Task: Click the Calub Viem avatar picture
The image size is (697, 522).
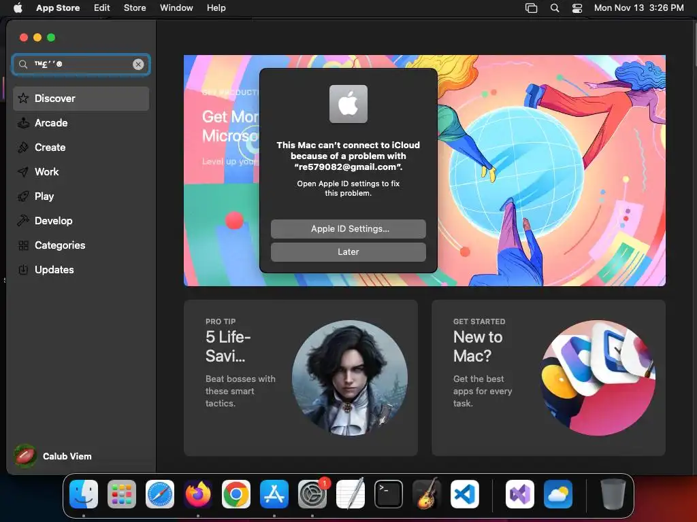Action: [25, 456]
